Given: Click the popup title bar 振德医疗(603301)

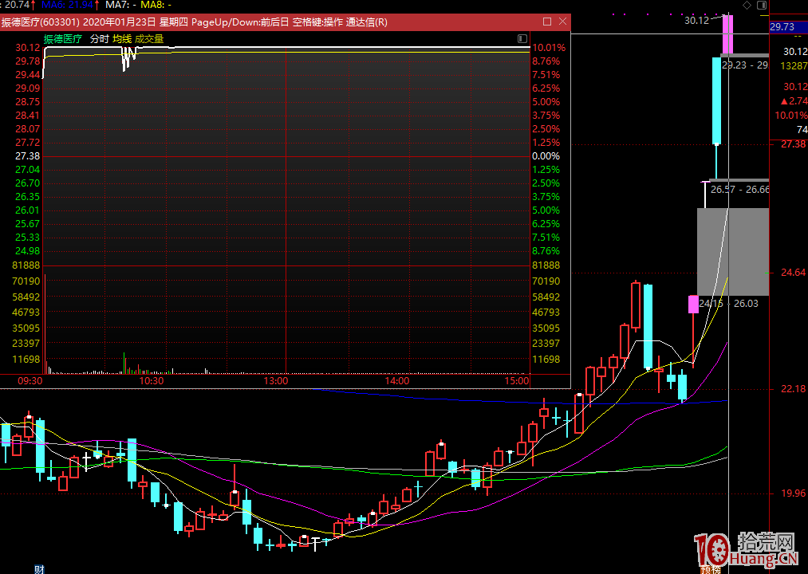Looking at the screenshot, I should coord(239,22).
